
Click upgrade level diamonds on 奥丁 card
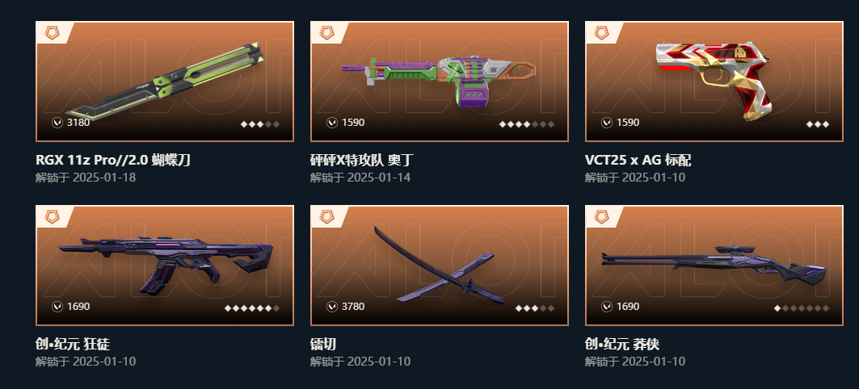click(527, 124)
